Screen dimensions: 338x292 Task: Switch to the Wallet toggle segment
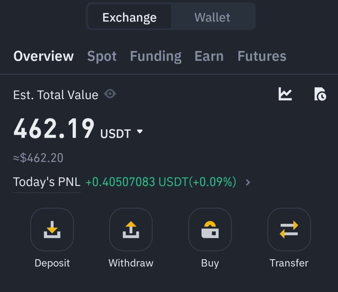point(212,17)
